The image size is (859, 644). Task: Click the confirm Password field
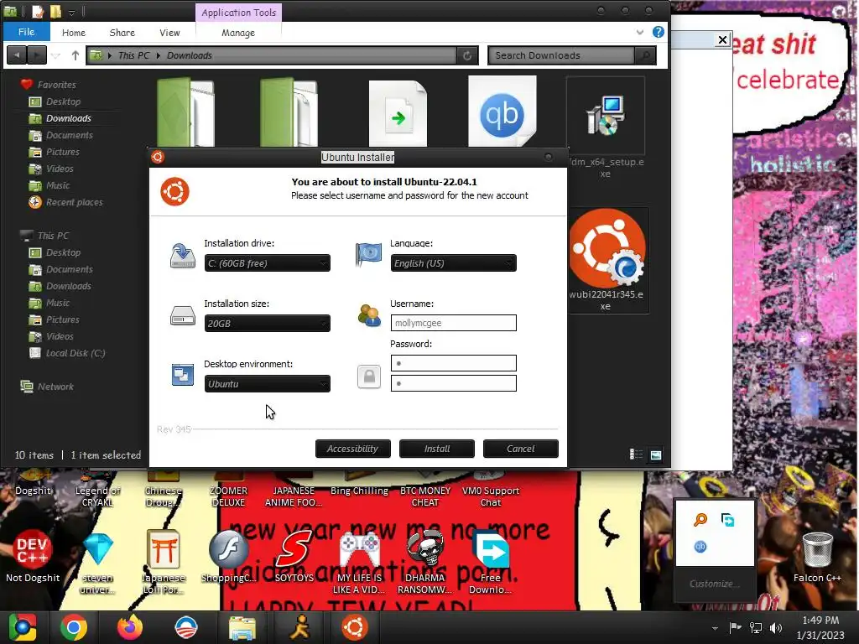(x=453, y=382)
